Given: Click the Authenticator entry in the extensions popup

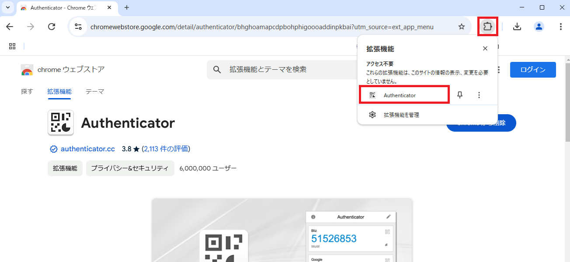Looking at the screenshot, I should [399, 95].
